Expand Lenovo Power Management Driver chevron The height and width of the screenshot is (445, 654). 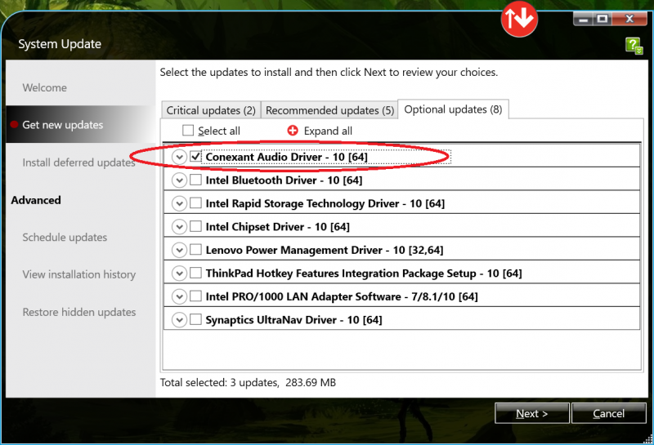click(x=179, y=251)
